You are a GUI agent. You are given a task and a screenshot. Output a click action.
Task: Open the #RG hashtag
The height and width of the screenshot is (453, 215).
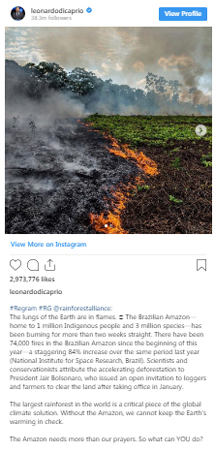tap(45, 308)
